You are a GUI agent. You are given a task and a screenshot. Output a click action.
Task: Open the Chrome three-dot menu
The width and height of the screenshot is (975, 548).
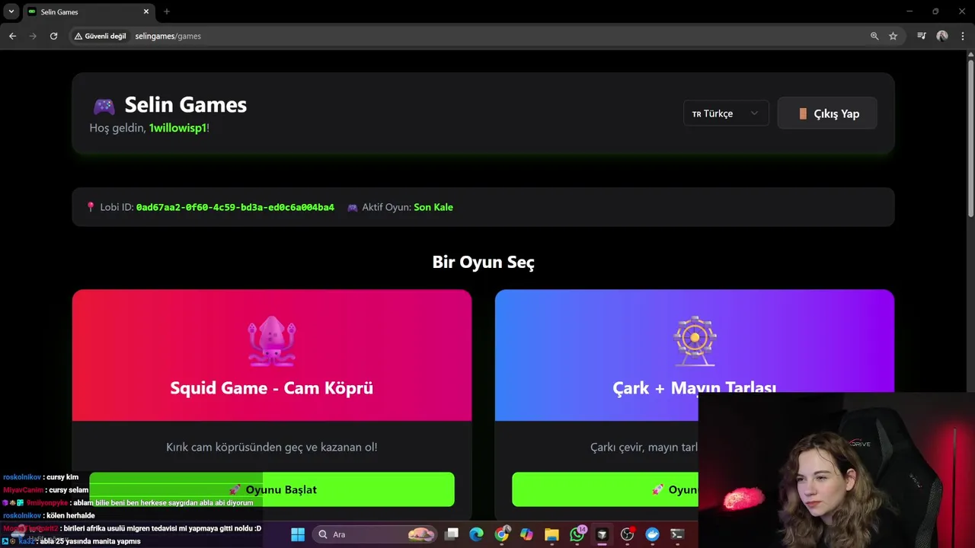(x=963, y=36)
